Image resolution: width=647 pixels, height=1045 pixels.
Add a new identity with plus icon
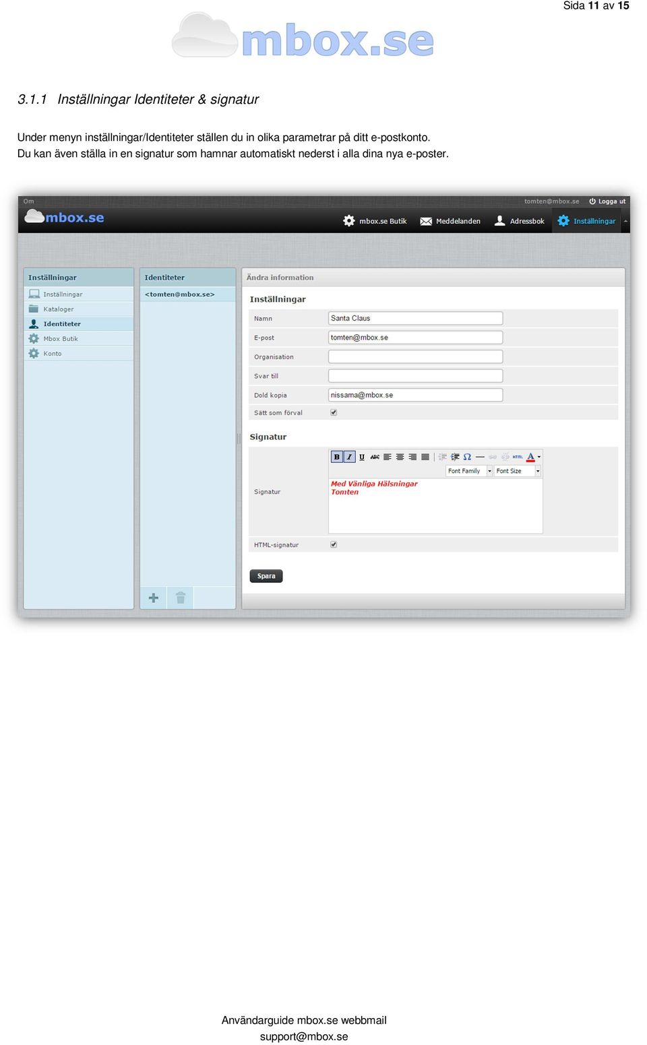point(154,598)
